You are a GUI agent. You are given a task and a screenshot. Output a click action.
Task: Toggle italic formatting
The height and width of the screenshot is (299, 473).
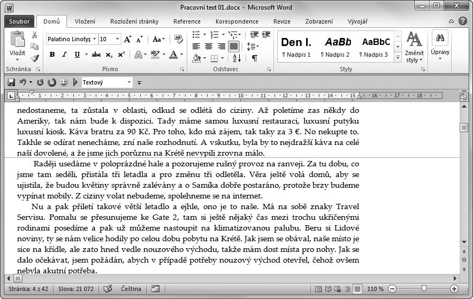(64, 55)
